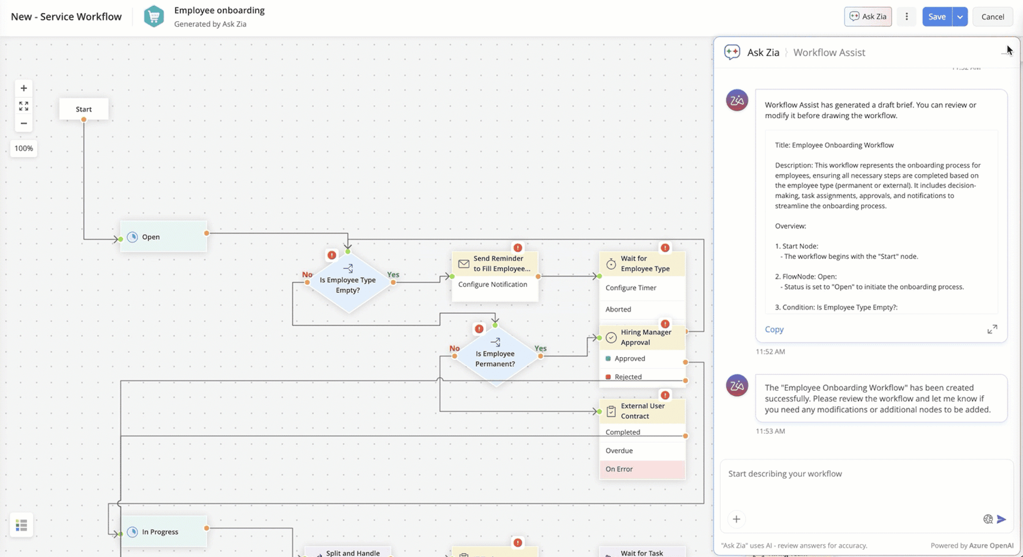Open the three-dot more options menu
1023x557 pixels.
point(906,16)
